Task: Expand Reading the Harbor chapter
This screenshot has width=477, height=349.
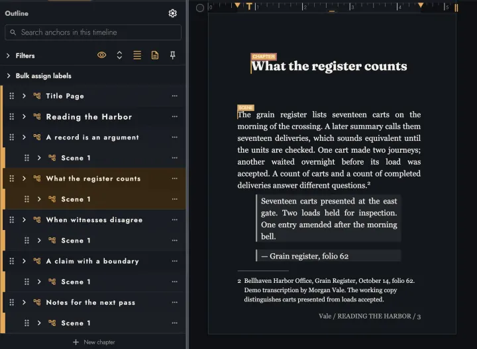Action: point(24,116)
